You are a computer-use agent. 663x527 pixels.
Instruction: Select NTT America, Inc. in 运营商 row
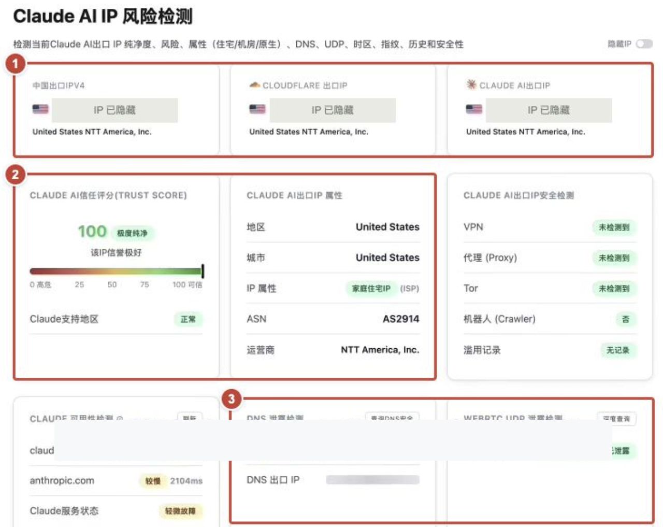(x=380, y=350)
